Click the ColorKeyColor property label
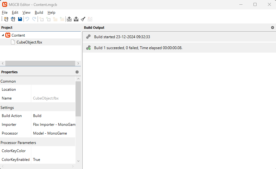 (13, 151)
